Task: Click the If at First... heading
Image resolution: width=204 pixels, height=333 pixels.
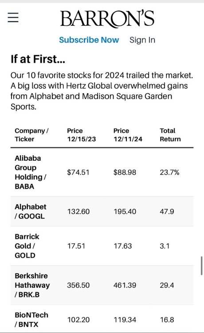Action: (38, 59)
